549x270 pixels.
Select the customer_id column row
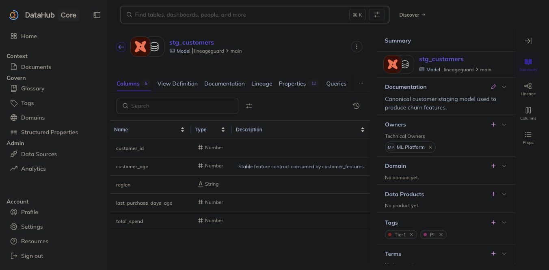click(x=240, y=148)
